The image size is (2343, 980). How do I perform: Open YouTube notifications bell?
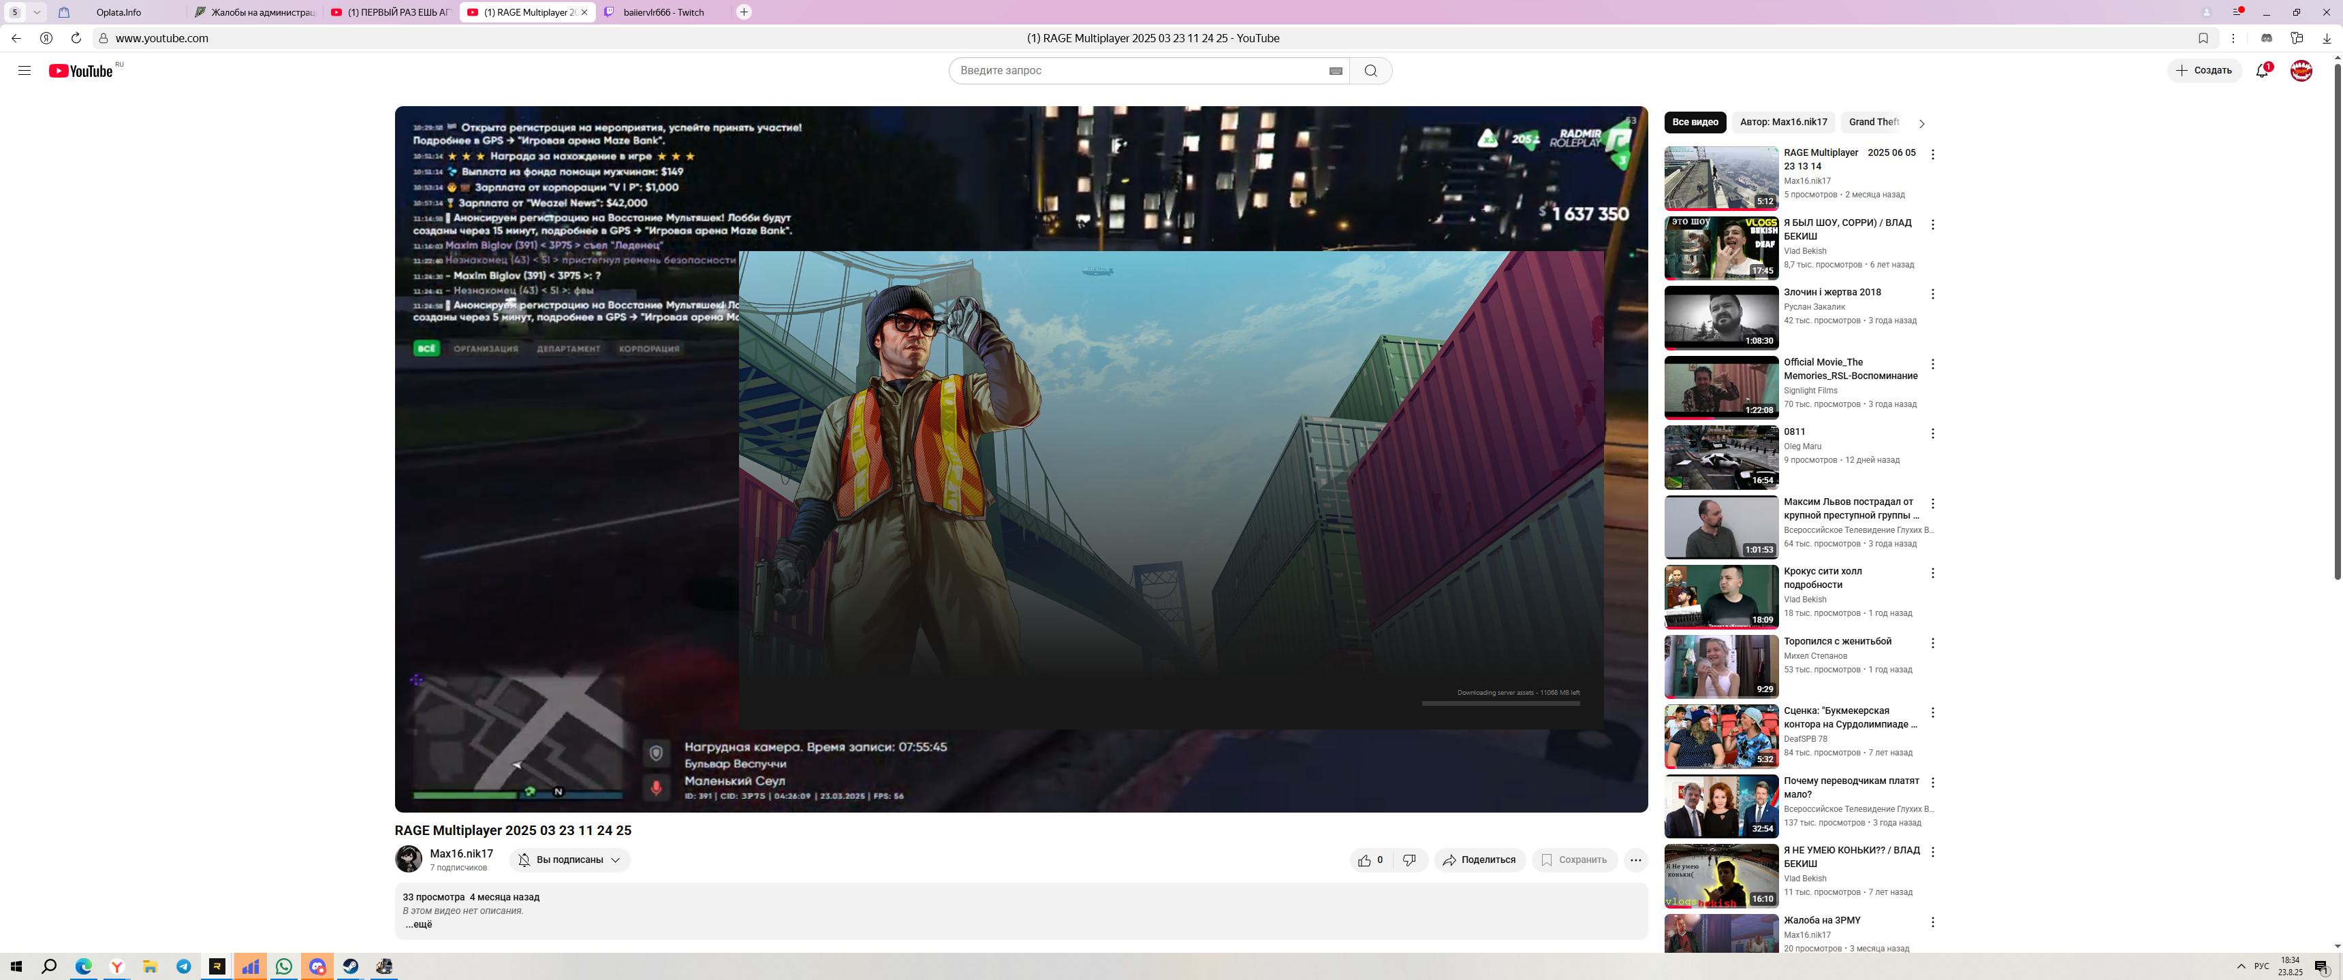2262,71
